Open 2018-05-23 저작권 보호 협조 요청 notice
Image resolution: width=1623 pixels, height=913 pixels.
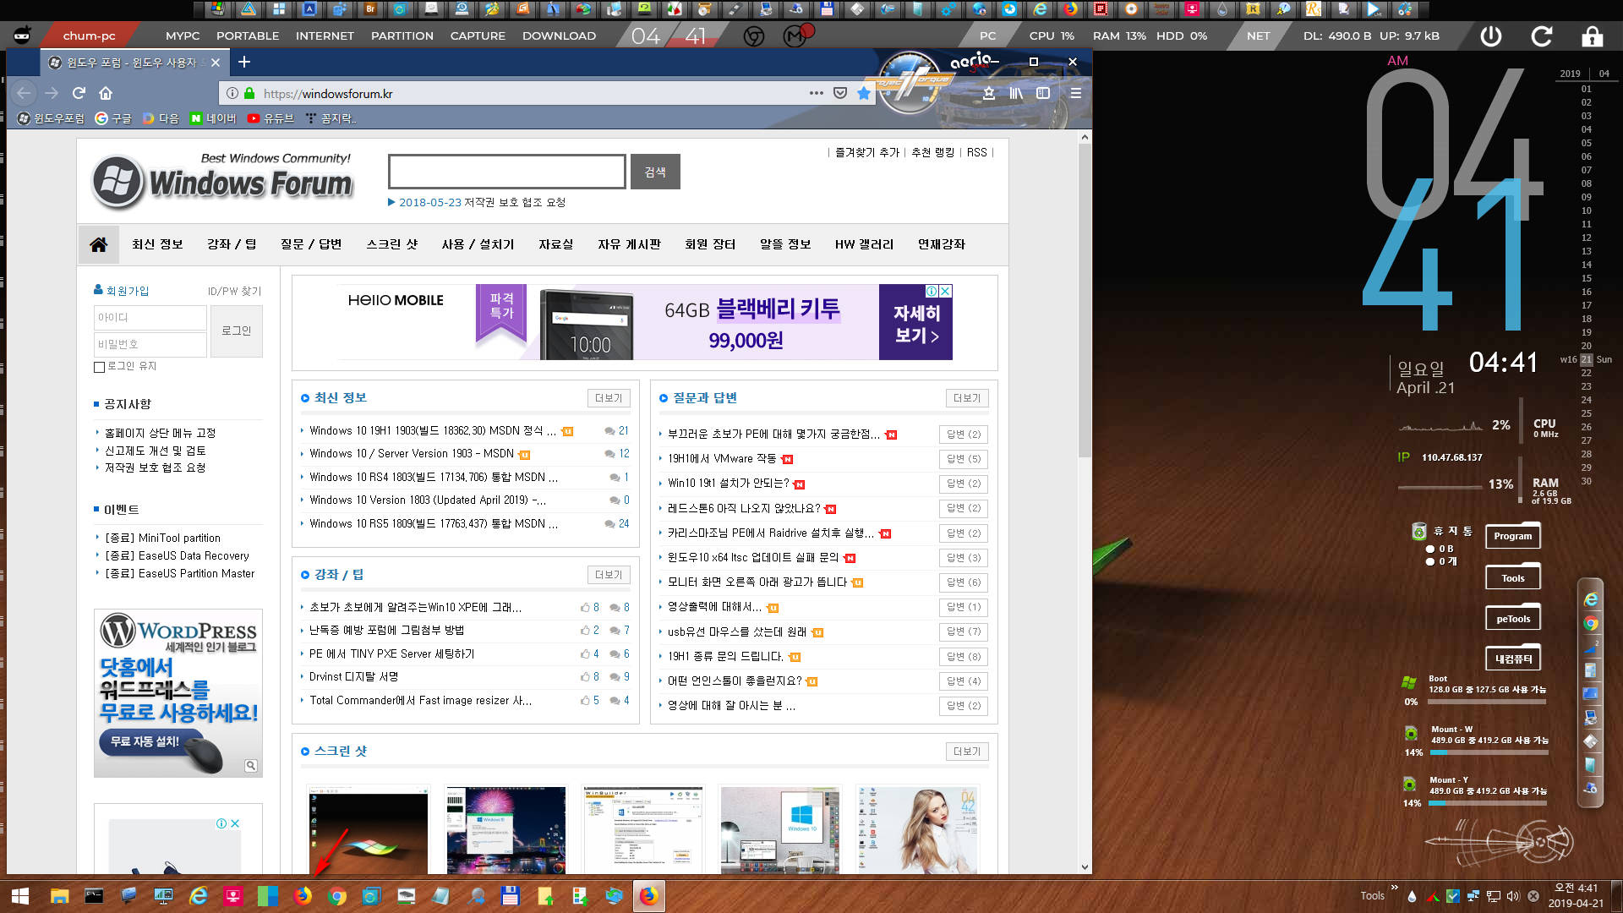tap(482, 203)
